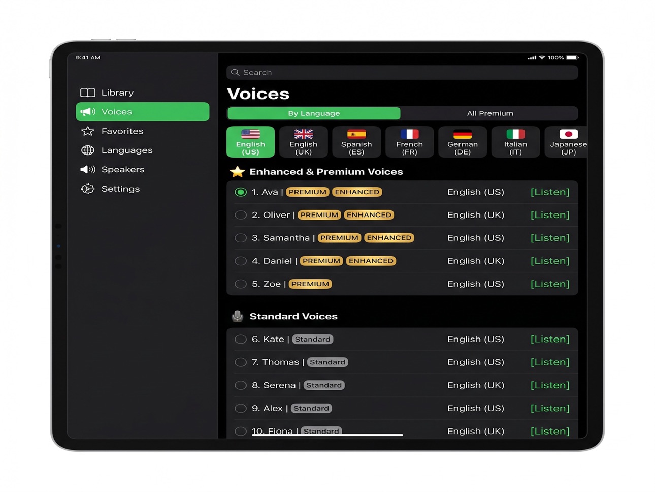
Task: Open Languages in the sidebar
Action: coord(143,150)
